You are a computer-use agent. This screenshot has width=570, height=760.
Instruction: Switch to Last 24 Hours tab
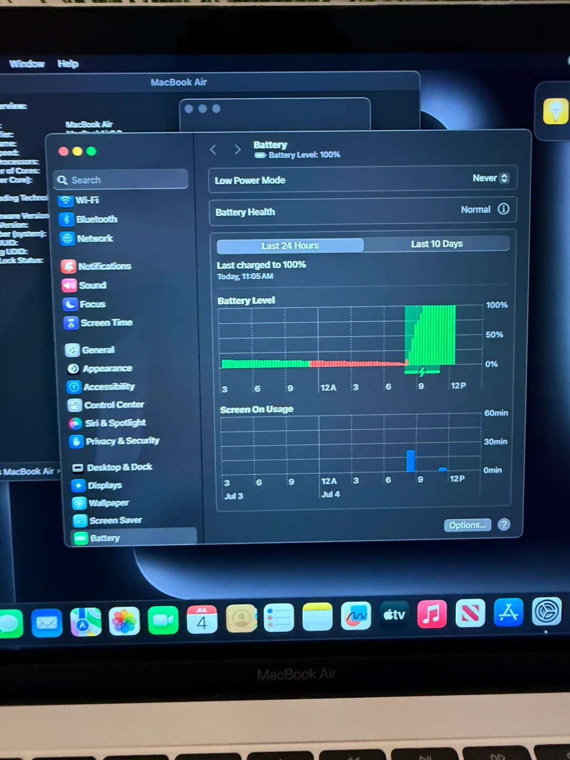tap(290, 245)
